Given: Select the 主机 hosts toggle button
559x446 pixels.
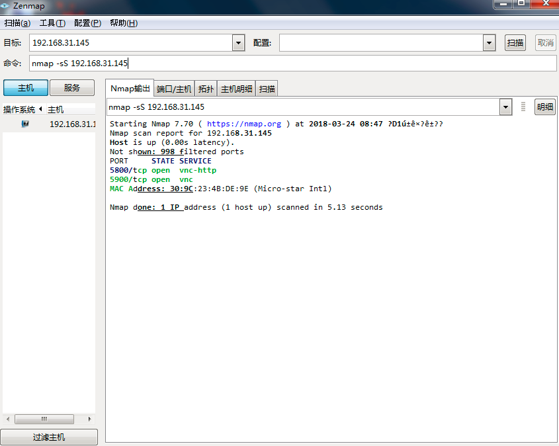Looking at the screenshot, I should [26, 88].
